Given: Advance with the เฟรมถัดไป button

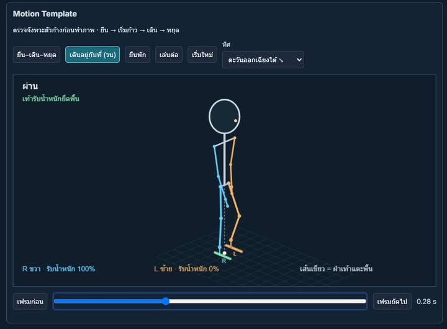Looking at the screenshot, I should coord(392,301).
